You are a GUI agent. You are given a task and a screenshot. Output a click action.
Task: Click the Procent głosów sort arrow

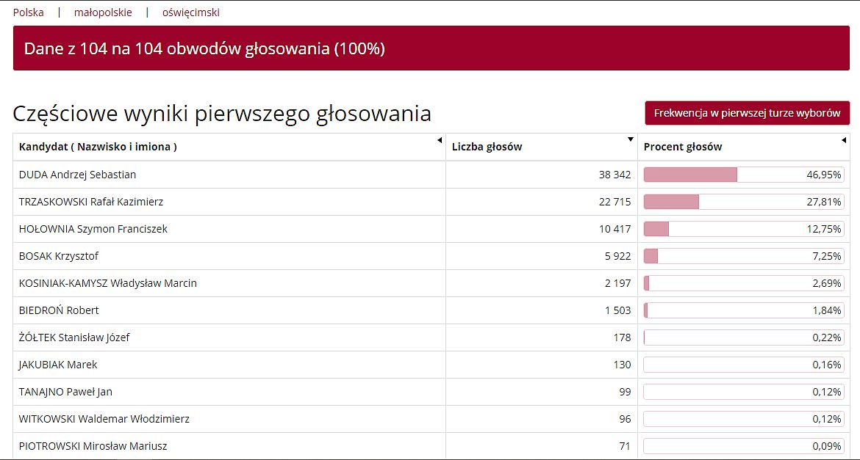(844, 140)
